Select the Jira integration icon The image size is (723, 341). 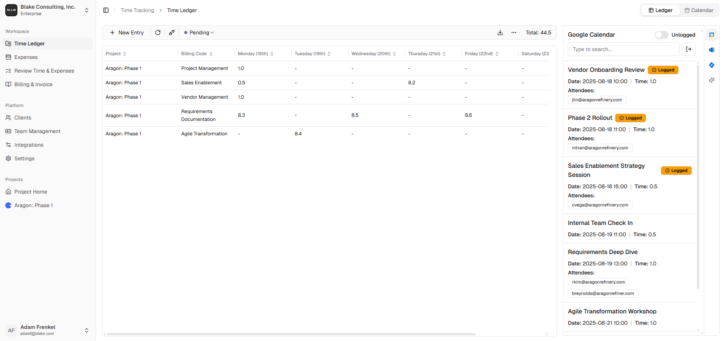click(712, 65)
